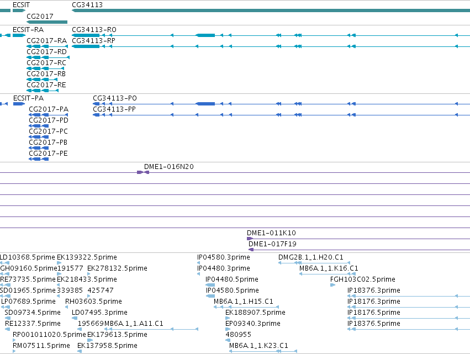This screenshot has height=354, width=470.
Task: Select EST EK137958.5prime
Action: point(107,346)
